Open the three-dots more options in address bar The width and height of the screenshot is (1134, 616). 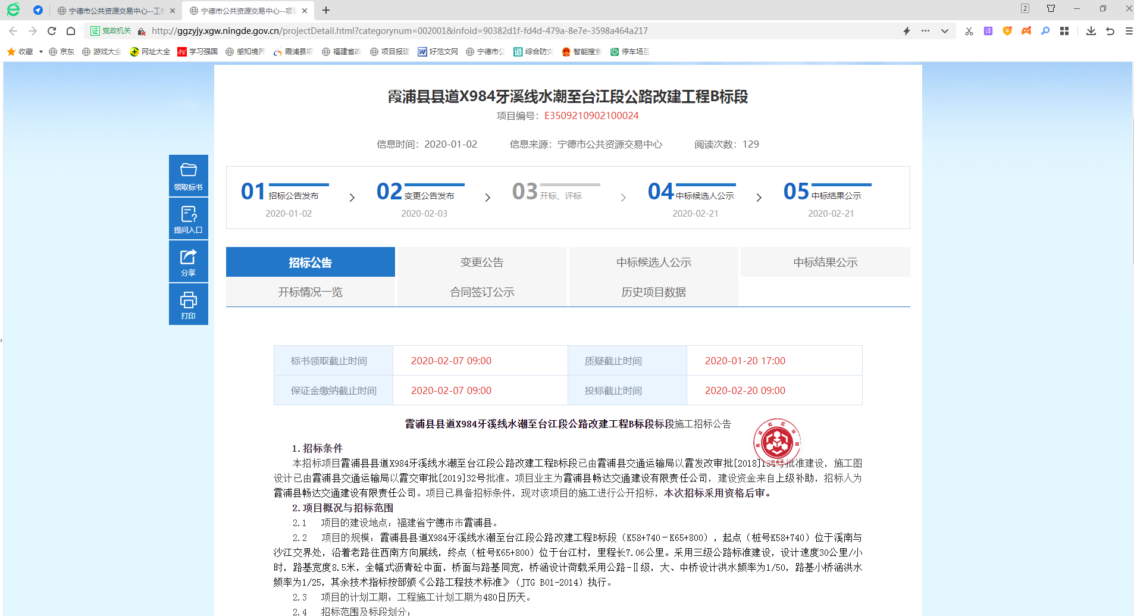[925, 31]
